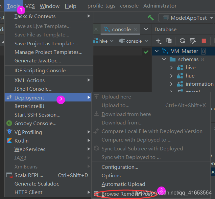Select Manage Project Templates entry
215x199 pixels.
click(49, 52)
